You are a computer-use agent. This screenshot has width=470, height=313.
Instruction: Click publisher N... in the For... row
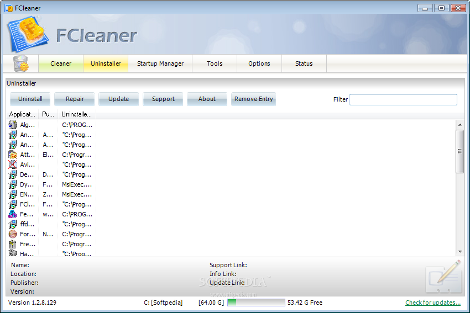(48, 234)
